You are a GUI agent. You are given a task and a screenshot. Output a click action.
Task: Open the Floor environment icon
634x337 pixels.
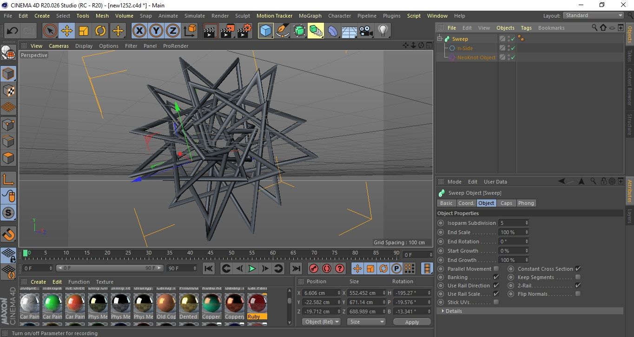click(x=350, y=31)
